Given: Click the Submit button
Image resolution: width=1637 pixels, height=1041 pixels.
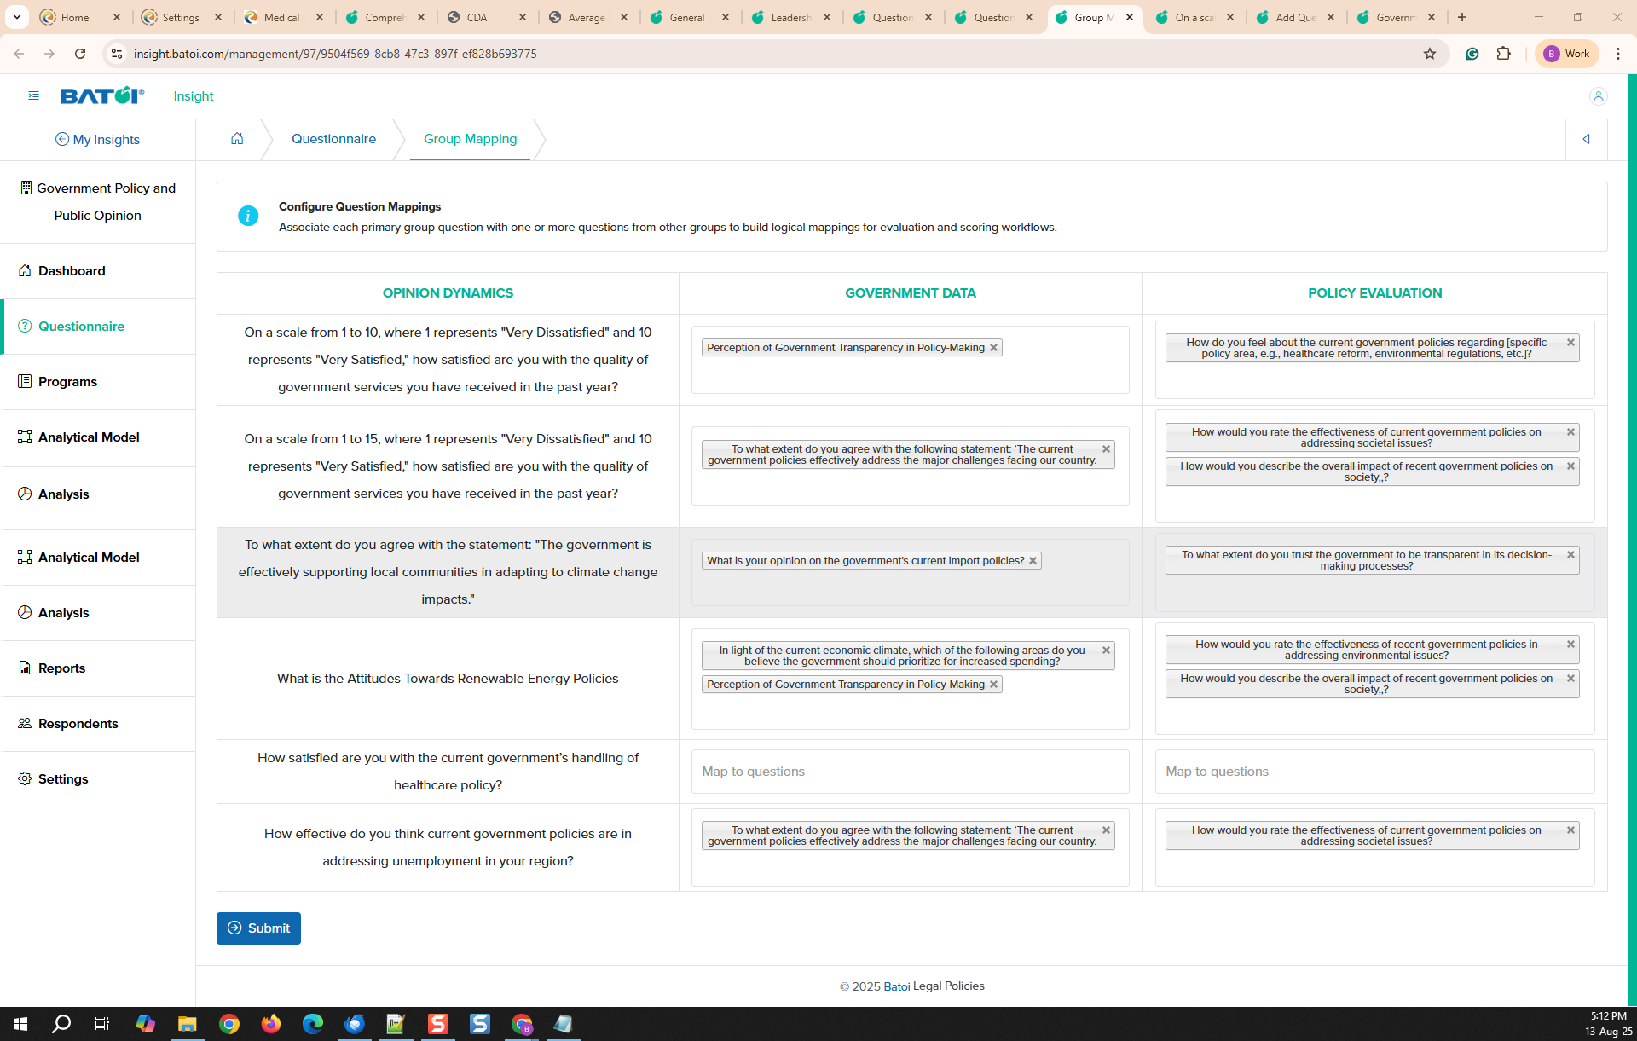Looking at the screenshot, I should click(x=258, y=928).
